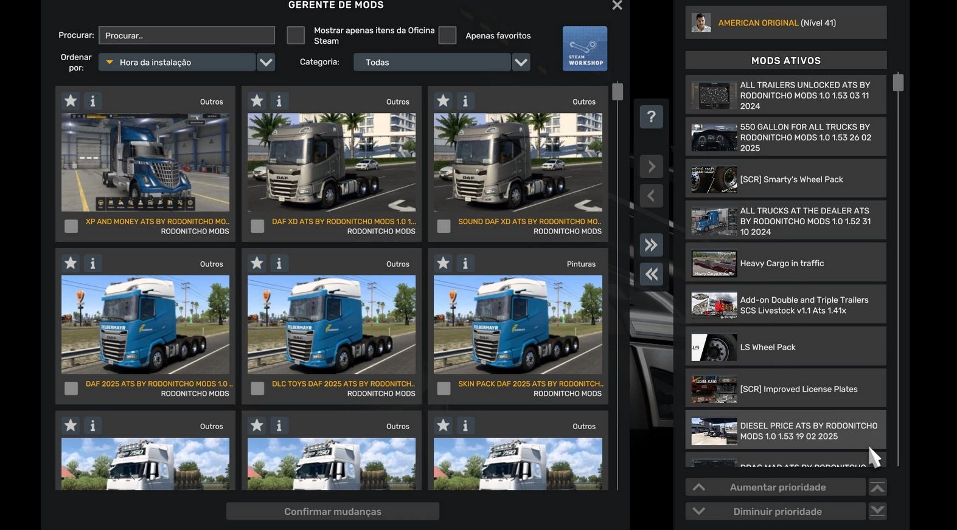Open the Steam Workshop icon
The height and width of the screenshot is (530, 957).
(584, 49)
